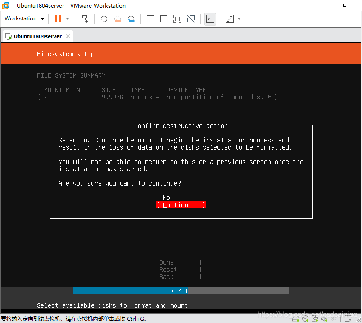362x323 pixels.
Task: Take a snapshot of the VM
Action: click(104, 19)
